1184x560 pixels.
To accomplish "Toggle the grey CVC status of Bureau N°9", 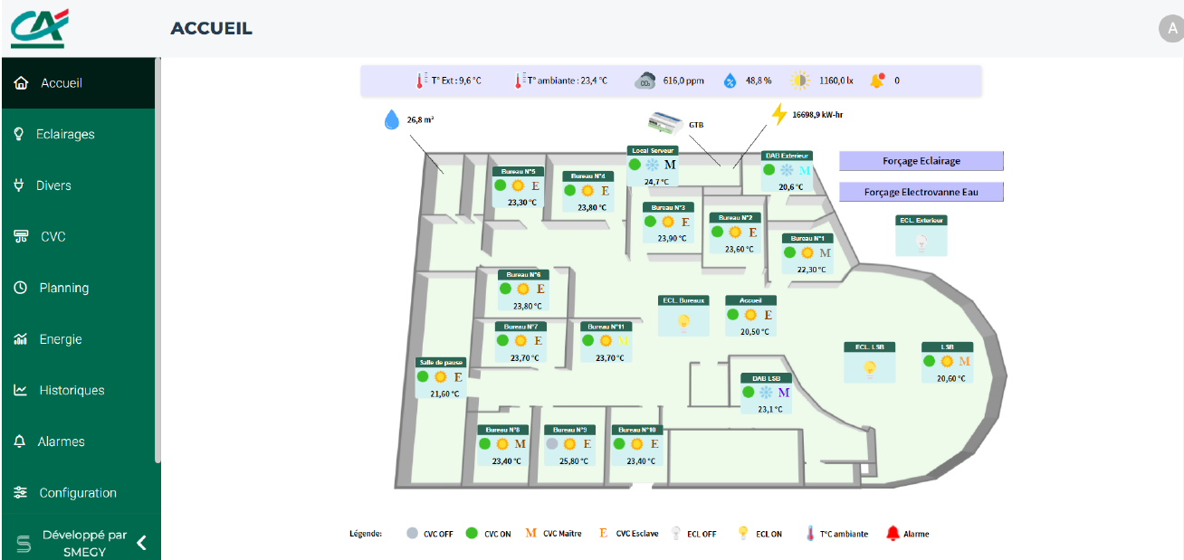I will 552,444.
